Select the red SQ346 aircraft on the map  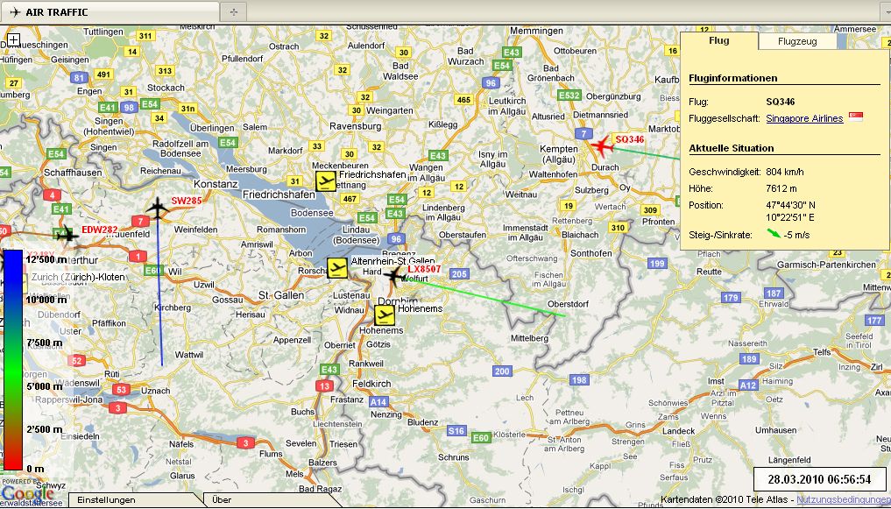pyautogui.click(x=601, y=145)
